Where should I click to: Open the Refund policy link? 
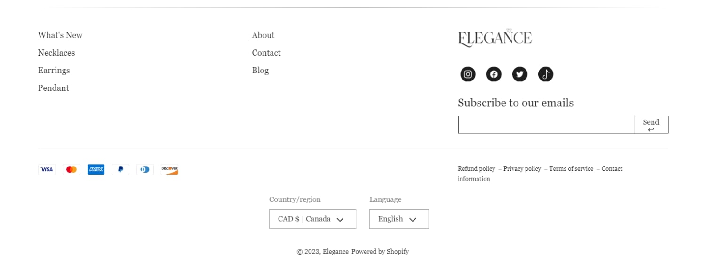(x=476, y=168)
